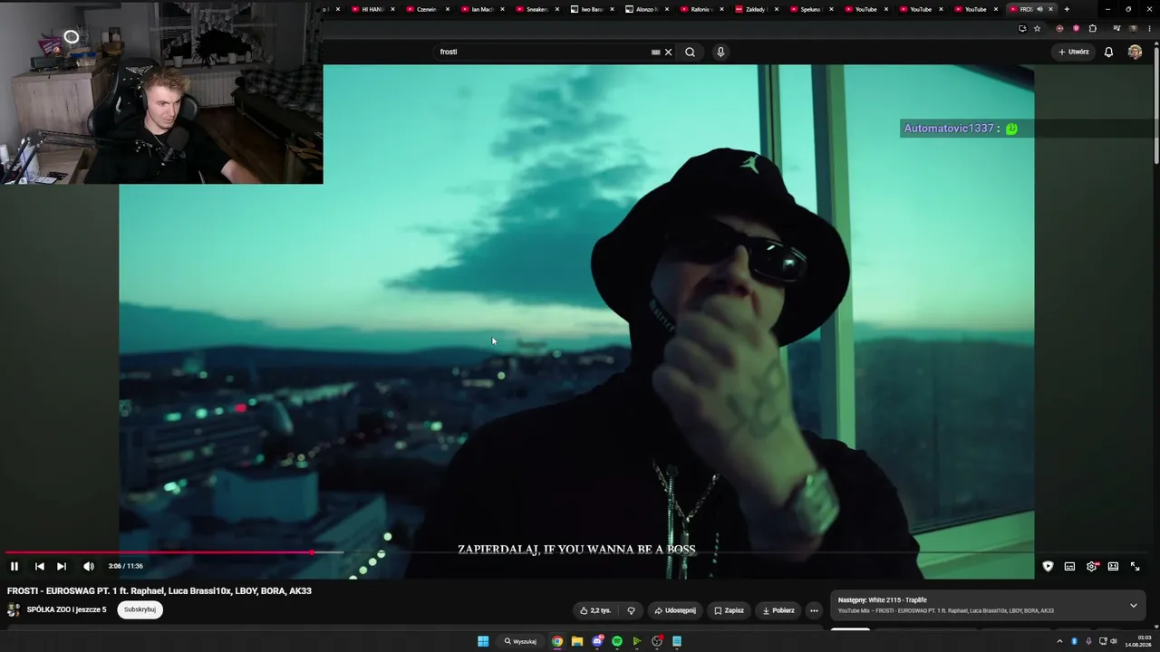Open YouTube notifications bell

(x=1108, y=52)
